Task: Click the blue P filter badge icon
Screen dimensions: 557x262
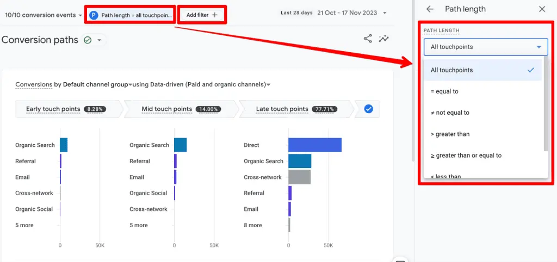Action: click(x=94, y=15)
